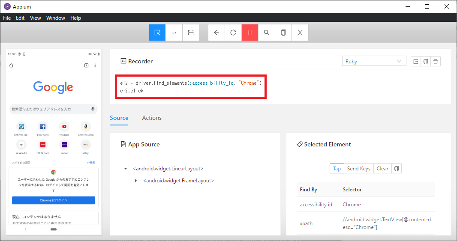Viewport: 457px width, 241px height.
Task: Open the Help menu
Action: [75, 18]
